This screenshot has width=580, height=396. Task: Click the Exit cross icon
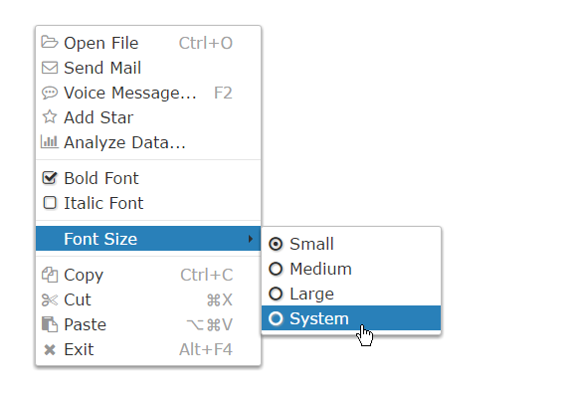click(50, 350)
